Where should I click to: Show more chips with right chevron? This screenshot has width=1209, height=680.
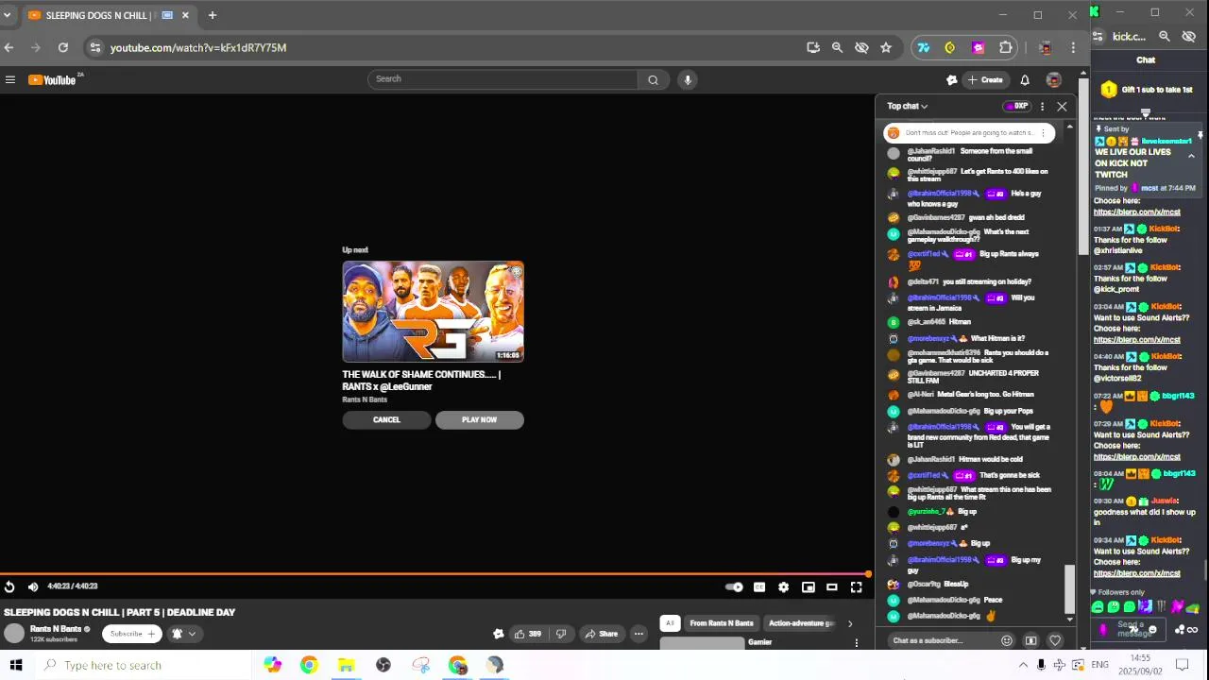(x=849, y=623)
